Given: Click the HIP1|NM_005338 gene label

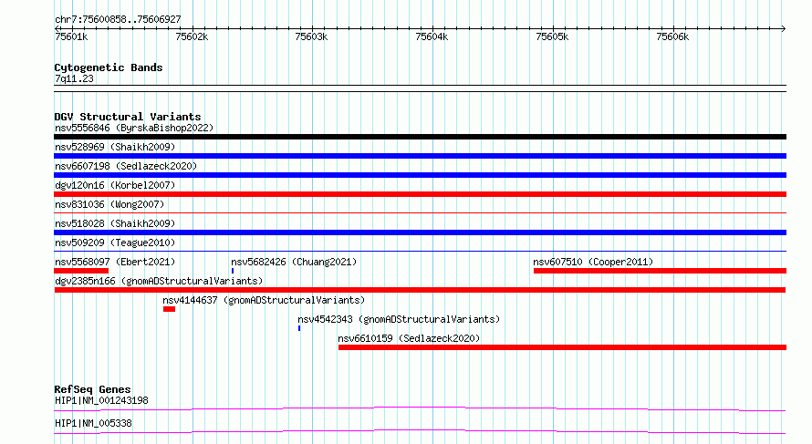Looking at the screenshot, I should [x=93, y=423].
